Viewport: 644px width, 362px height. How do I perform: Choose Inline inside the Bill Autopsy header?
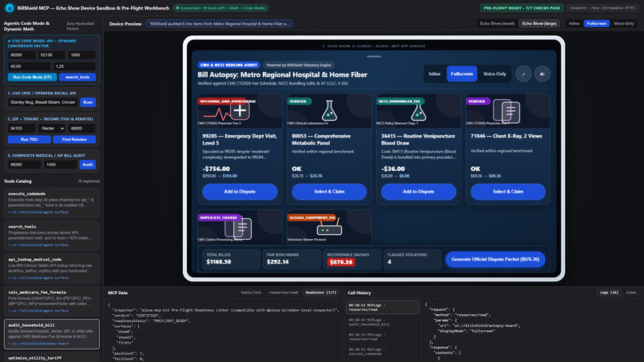tap(434, 74)
